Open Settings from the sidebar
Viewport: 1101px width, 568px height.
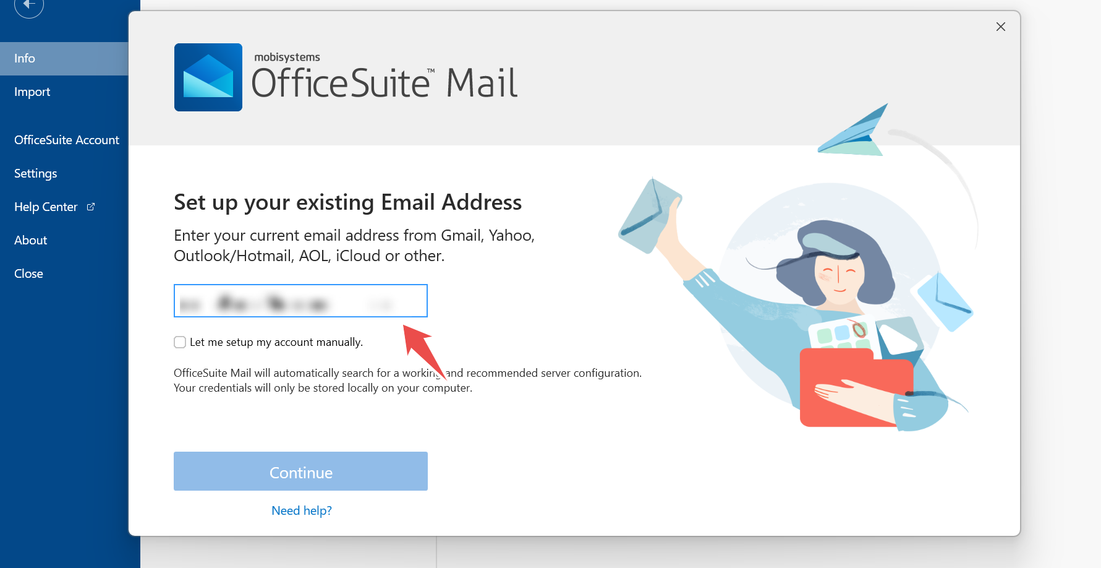pos(36,174)
